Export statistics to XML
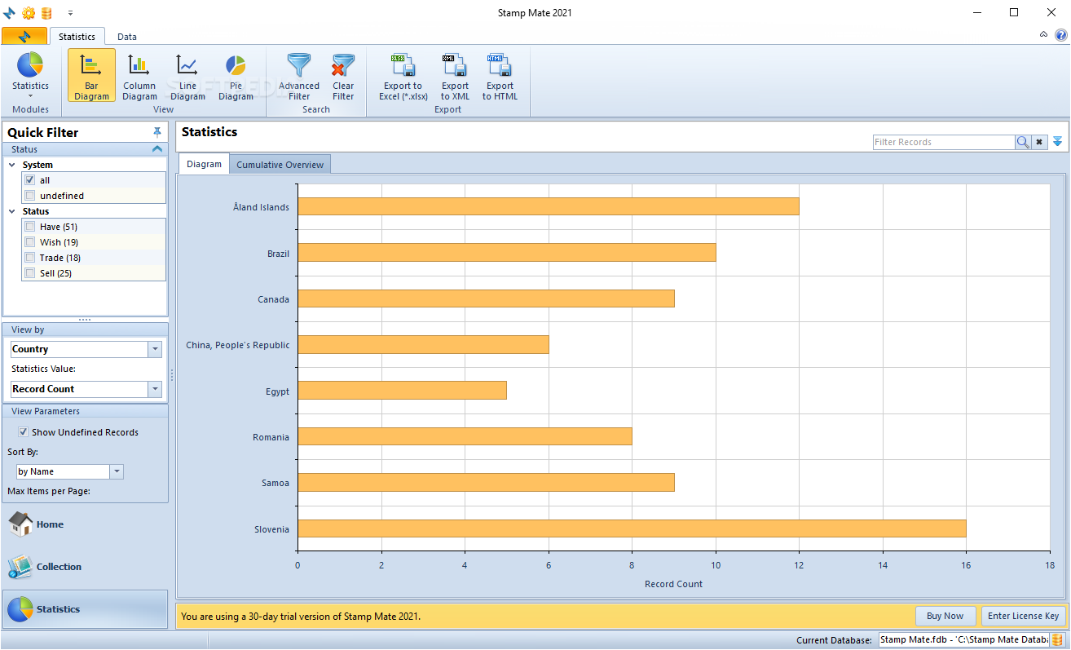This screenshot has width=1071, height=650. (x=455, y=75)
